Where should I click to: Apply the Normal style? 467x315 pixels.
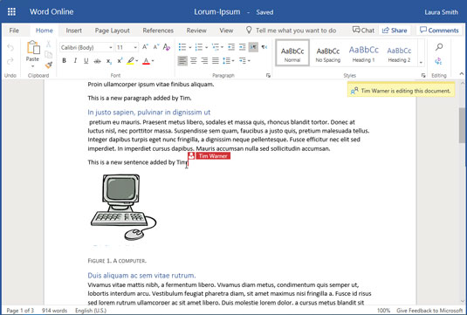(x=292, y=53)
